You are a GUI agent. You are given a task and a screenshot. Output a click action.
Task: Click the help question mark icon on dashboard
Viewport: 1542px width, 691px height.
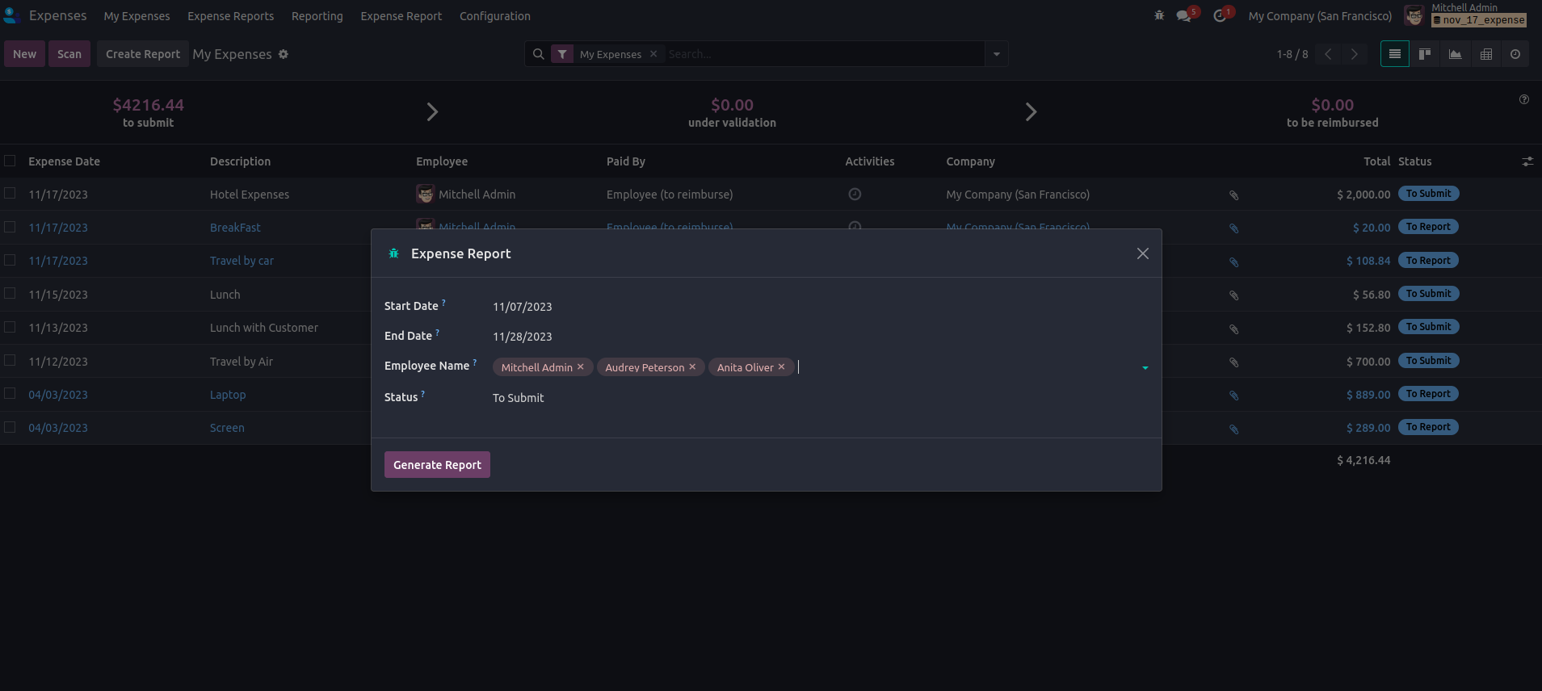[x=1524, y=99]
